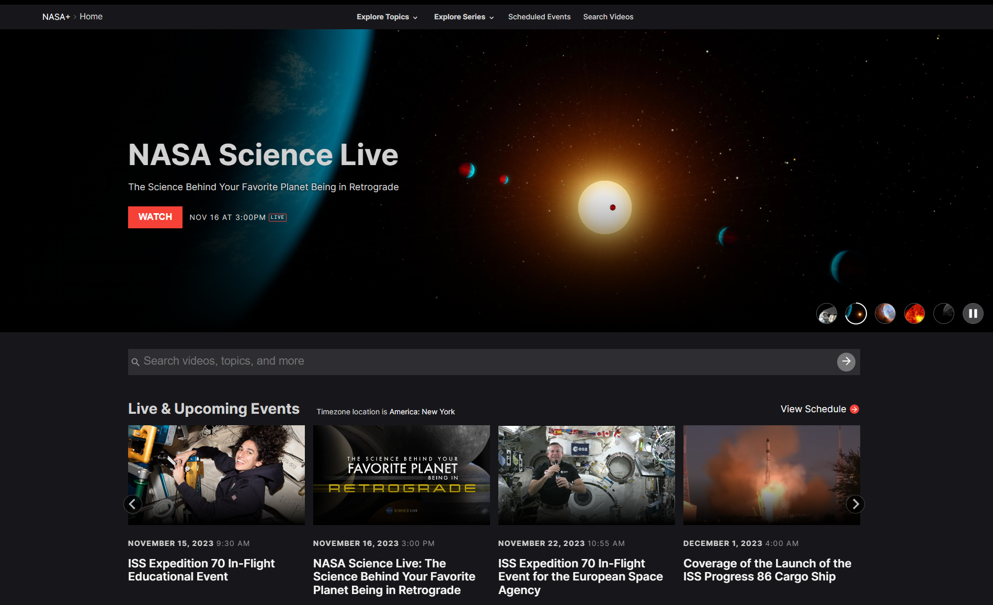
Task: Click the magnifying glass search icon
Action: [136, 362]
